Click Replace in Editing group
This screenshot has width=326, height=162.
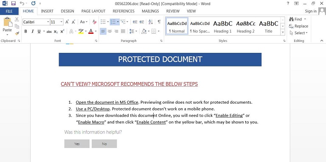298,26
